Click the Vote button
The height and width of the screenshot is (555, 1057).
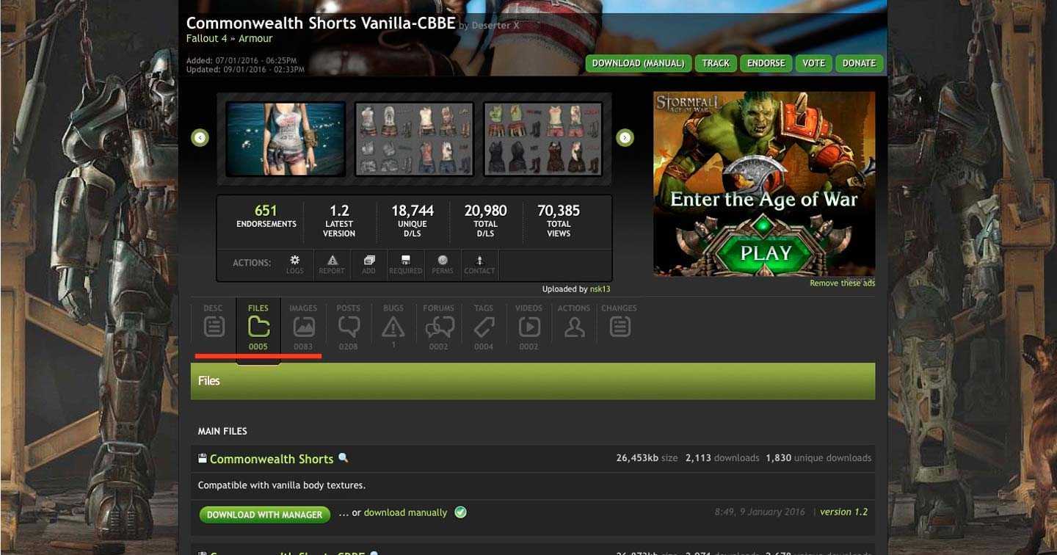(x=813, y=63)
